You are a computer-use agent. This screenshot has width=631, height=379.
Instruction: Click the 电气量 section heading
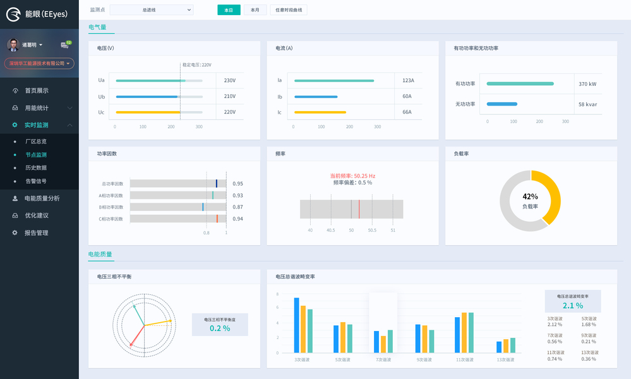pyautogui.click(x=97, y=27)
